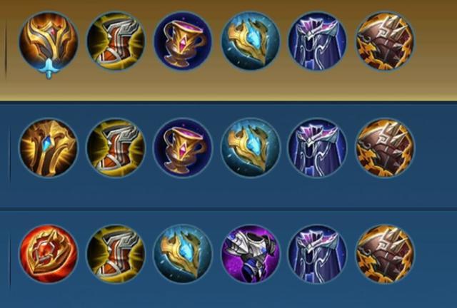Select the purple cloak in the bottom build

tap(318, 254)
